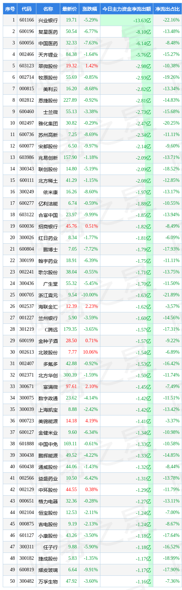
Task: Select stock name 鹏辉能源
Action: tap(48, 456)
